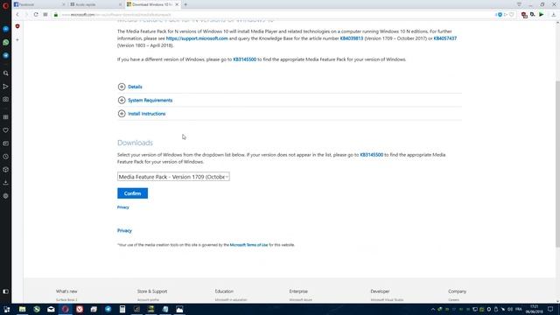Click the Confirm button

coord(132,193)
